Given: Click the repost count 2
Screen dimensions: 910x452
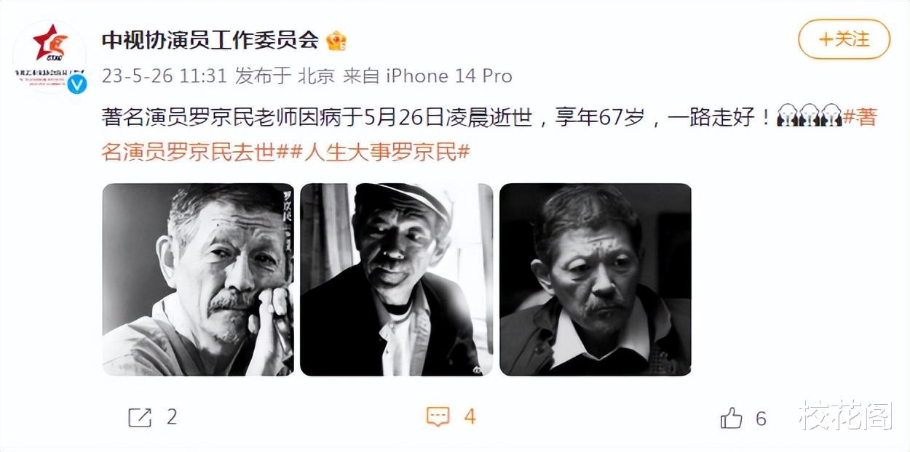Looking at the screenshot, I should click(x=172, y=417).
